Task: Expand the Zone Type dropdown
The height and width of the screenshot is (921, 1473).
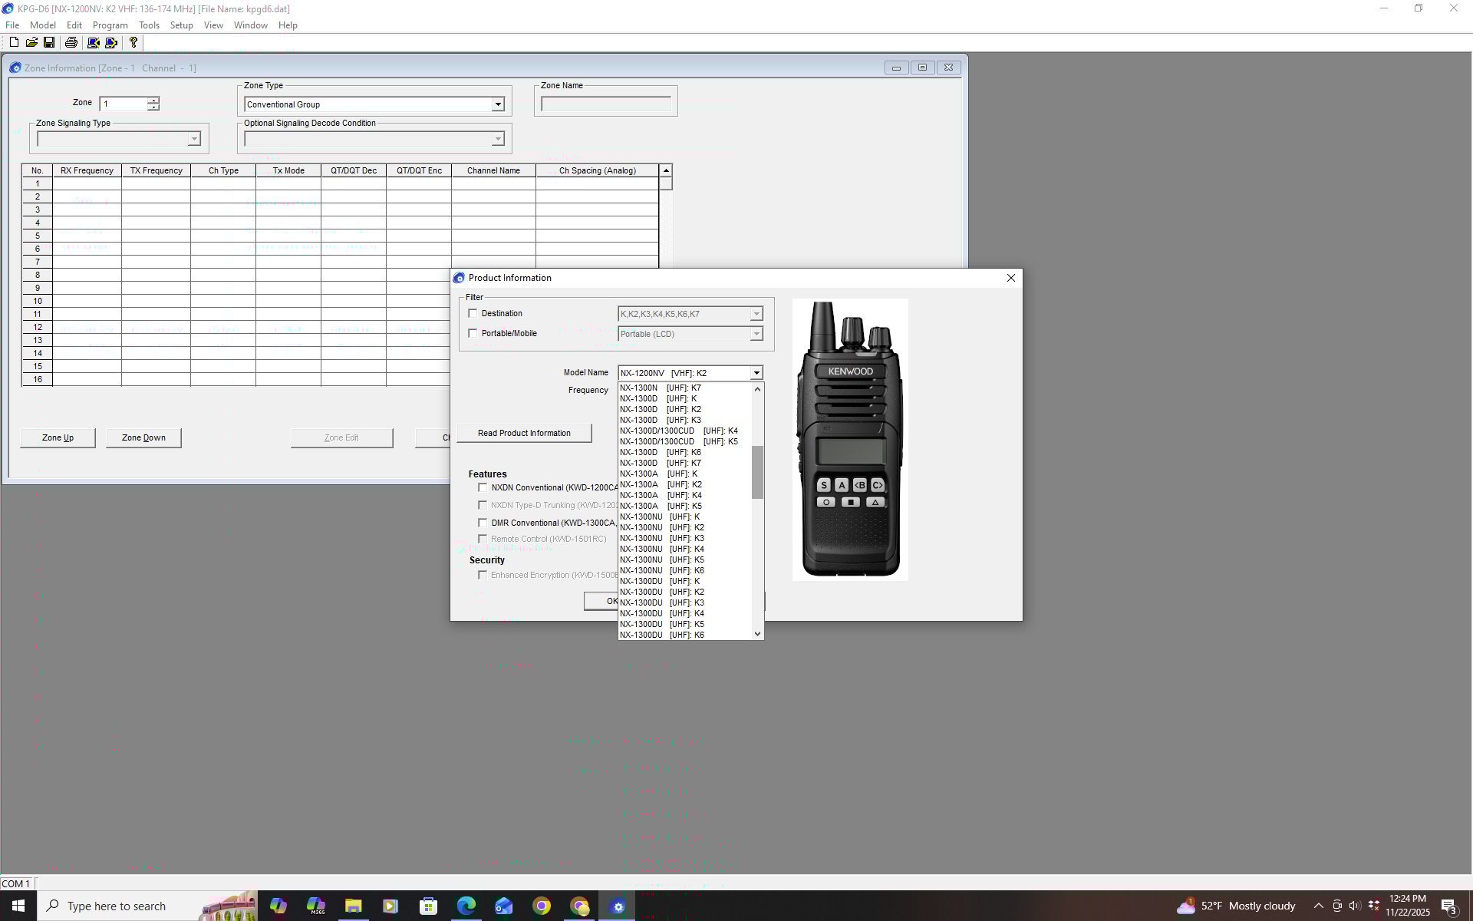Action: 497,104
